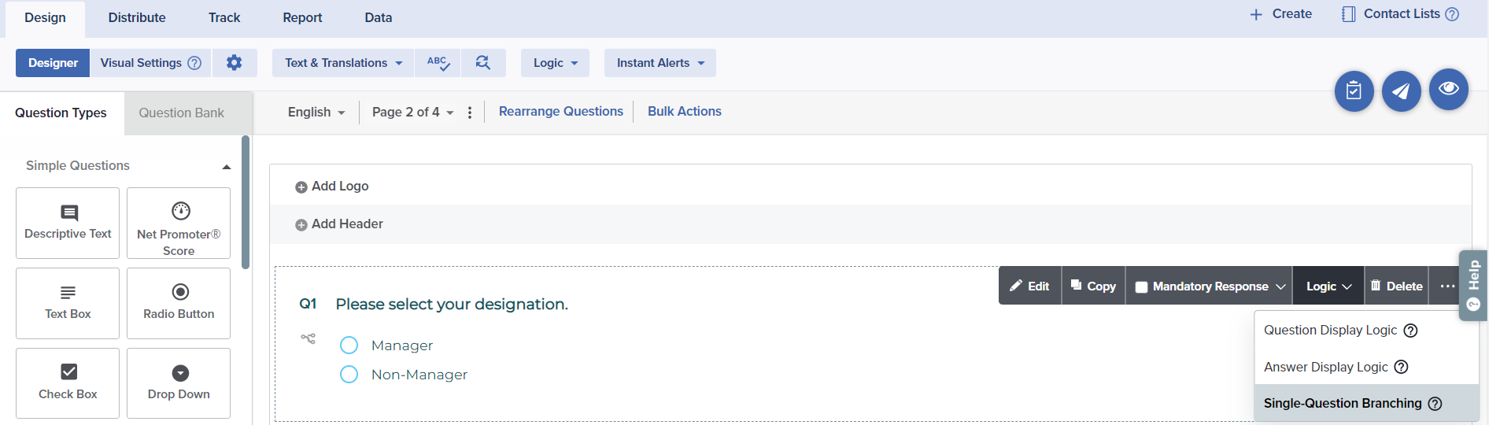
Task: Toggle the Mandatory Response checkbox
Action: [x=1141, y=287]
